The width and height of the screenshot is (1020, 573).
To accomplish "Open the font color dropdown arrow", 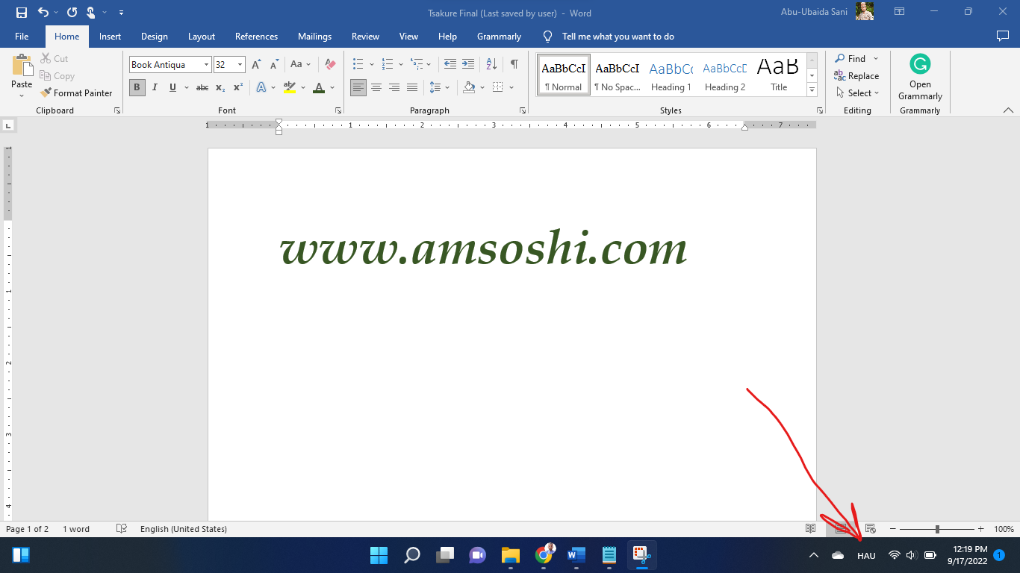I will tap(332, 87).
